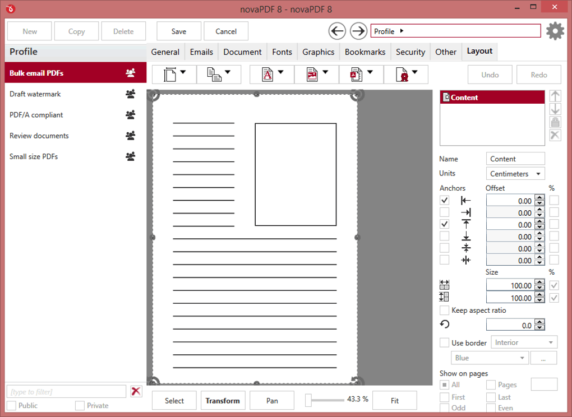Click the height size icon
Viewport: 572px width, 417px height.
(x=444, y=296)
